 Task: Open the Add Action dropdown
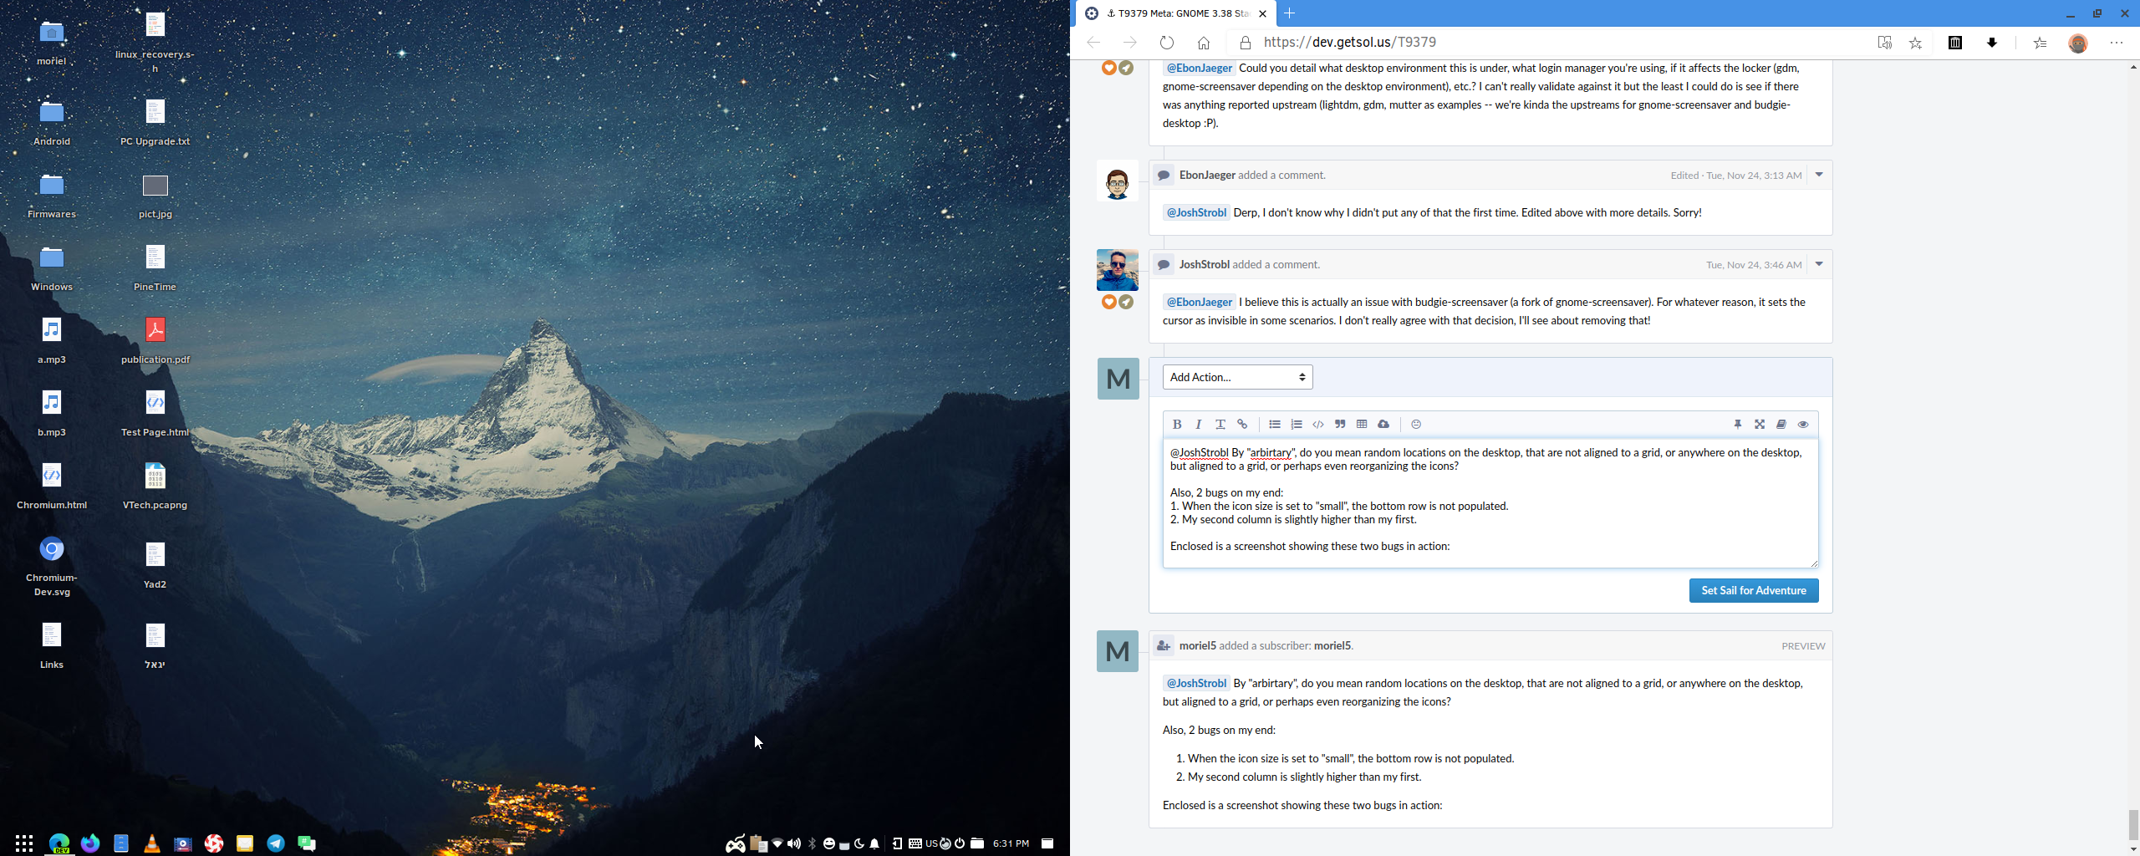(1237, 377)
